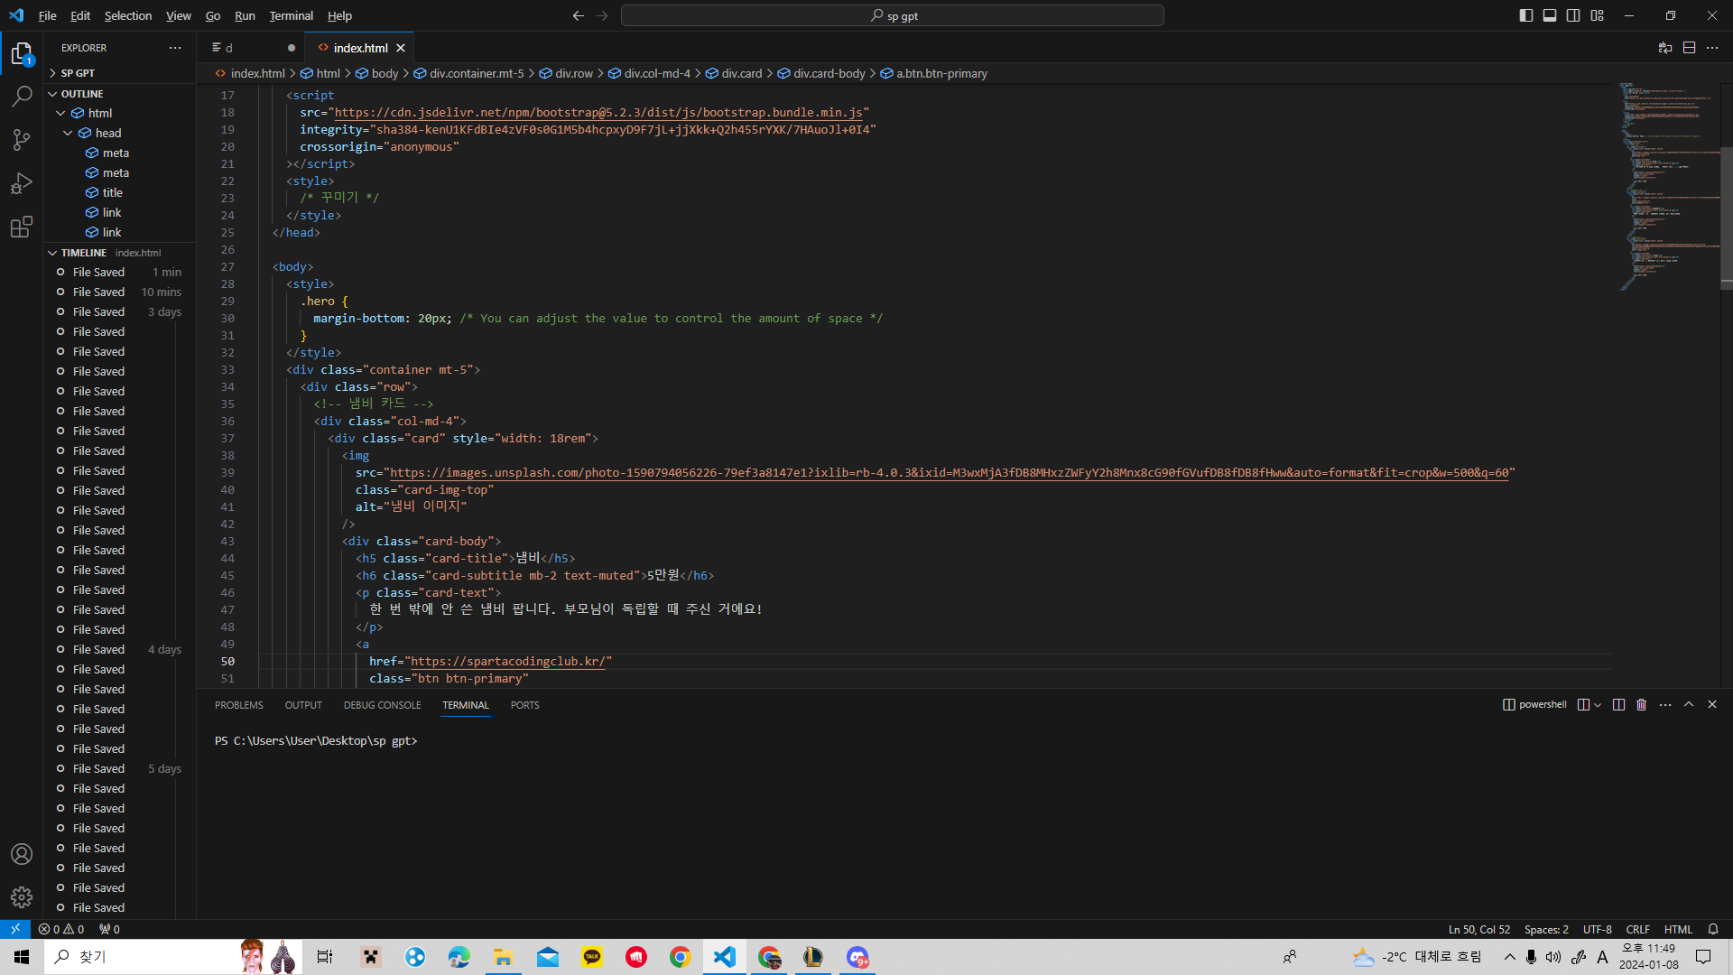
Task: Open the Source Control view
Action: tap(22, 140)
